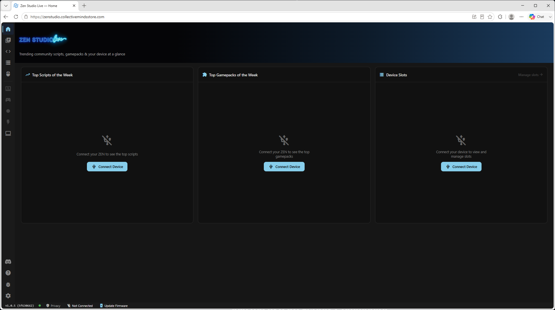The image size is (555, 310).
Task: Open the help question mark icon
Action: 8,273
